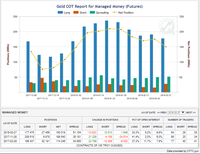This screenshot has width=200, height=154.
Task: Click the Data provided by CFTC.gov credit
Action: tap(183, 151)
